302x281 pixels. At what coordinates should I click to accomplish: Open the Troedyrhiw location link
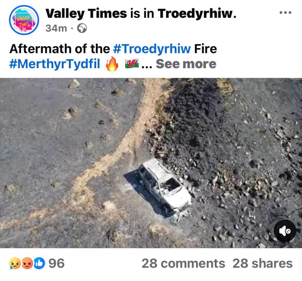click(197, 14)
